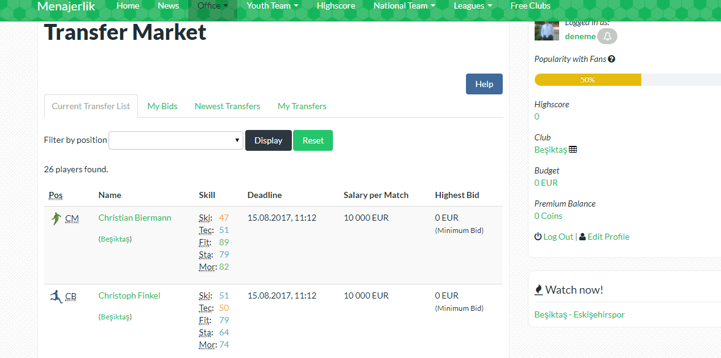Expand the National Team menu
This screenshot has height=358, width=721.
(x=404, y=6)
